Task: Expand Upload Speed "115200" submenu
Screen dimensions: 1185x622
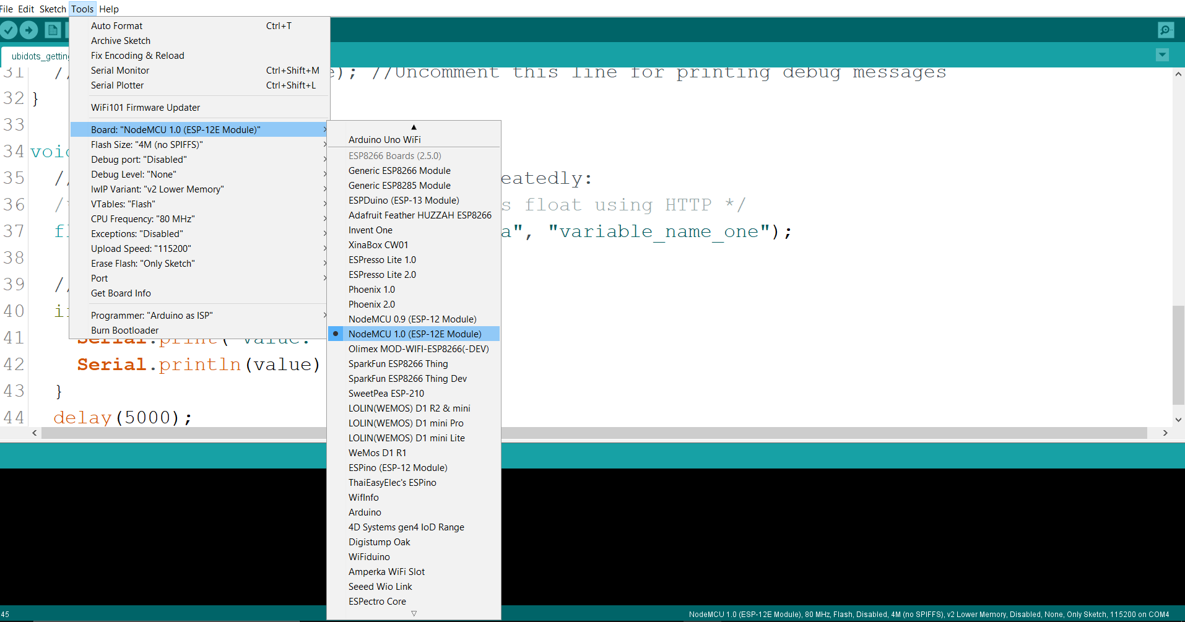Action: pos(199,249)
